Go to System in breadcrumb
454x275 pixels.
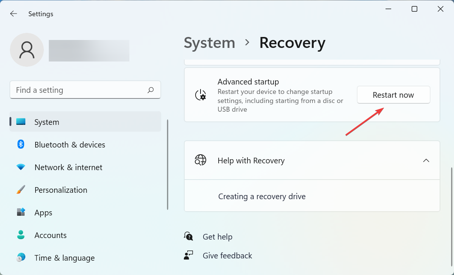coord(210,43)
